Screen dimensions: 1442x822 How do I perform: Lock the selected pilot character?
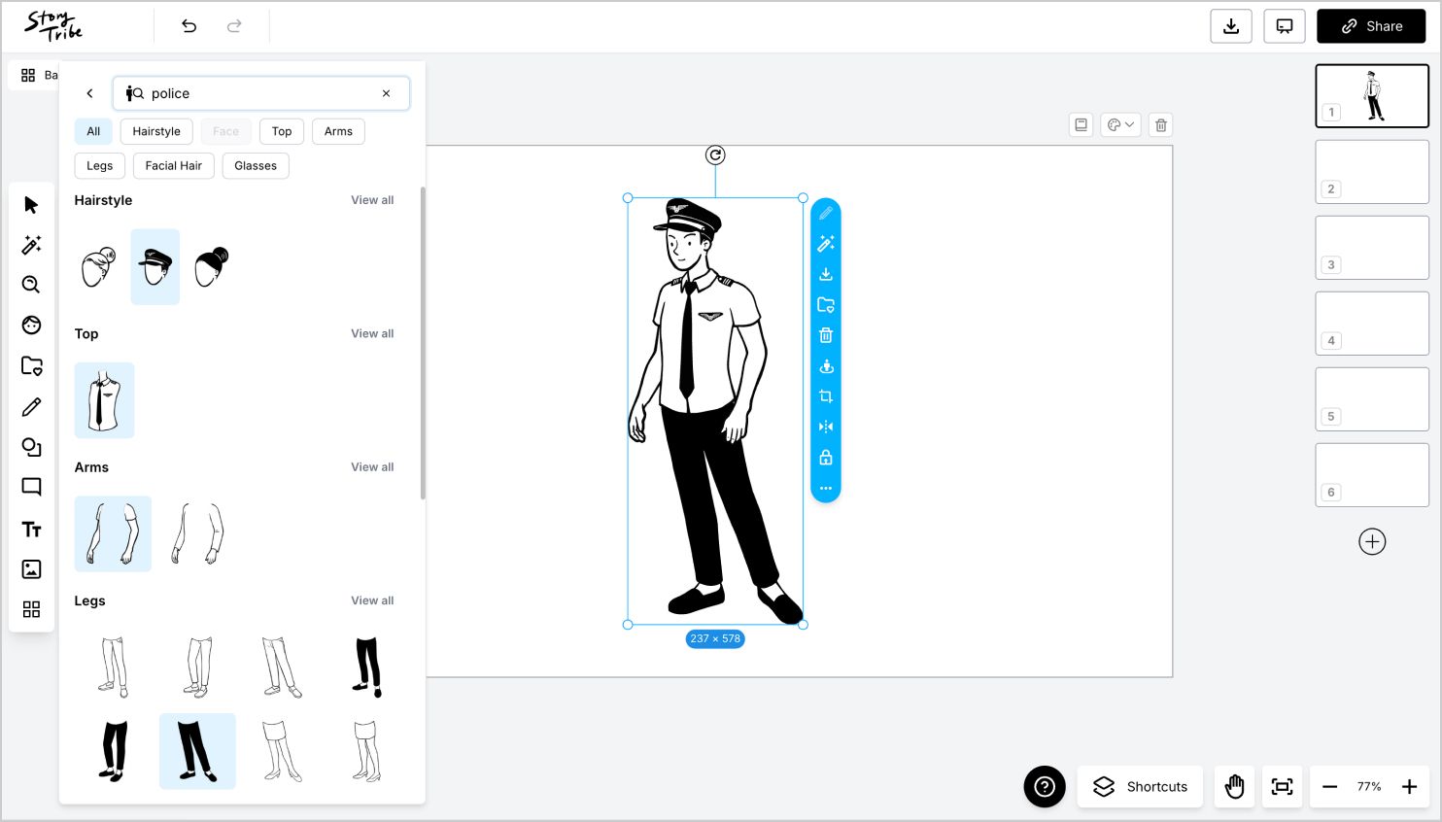pos(825,457)
